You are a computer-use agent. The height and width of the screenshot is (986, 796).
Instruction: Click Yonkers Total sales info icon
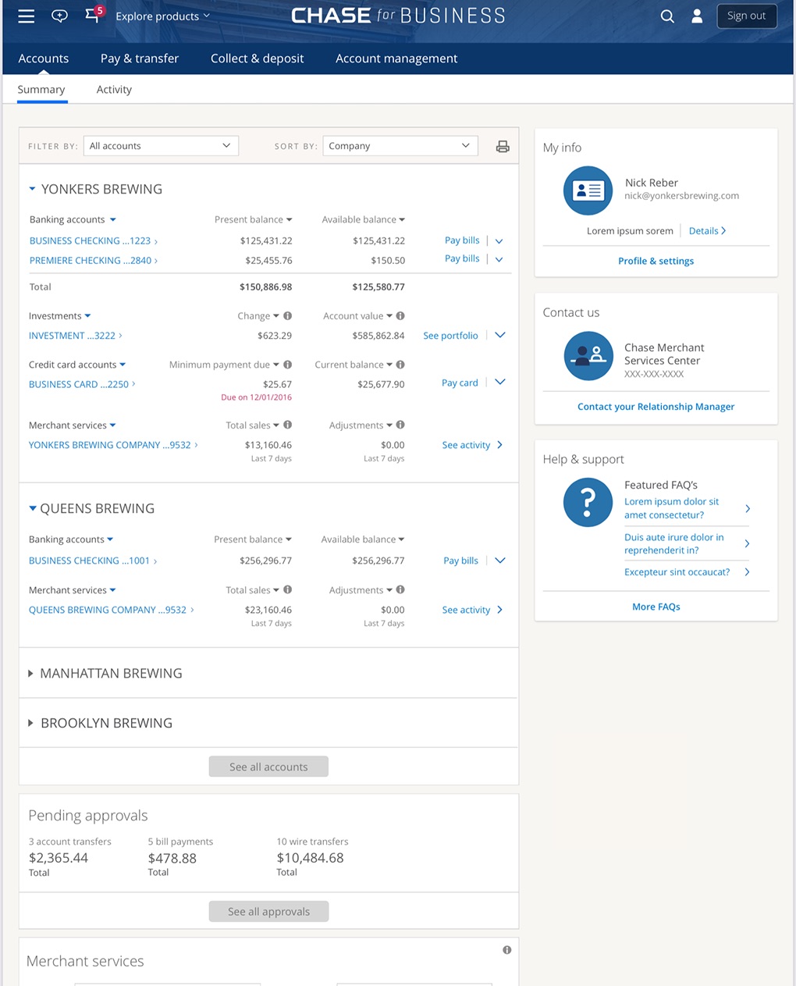click(287, 425)
